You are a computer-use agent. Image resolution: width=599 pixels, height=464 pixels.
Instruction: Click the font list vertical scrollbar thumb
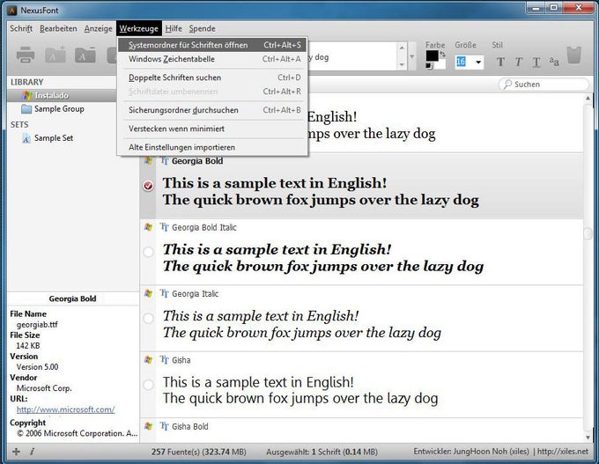click(x=588, y=233)
